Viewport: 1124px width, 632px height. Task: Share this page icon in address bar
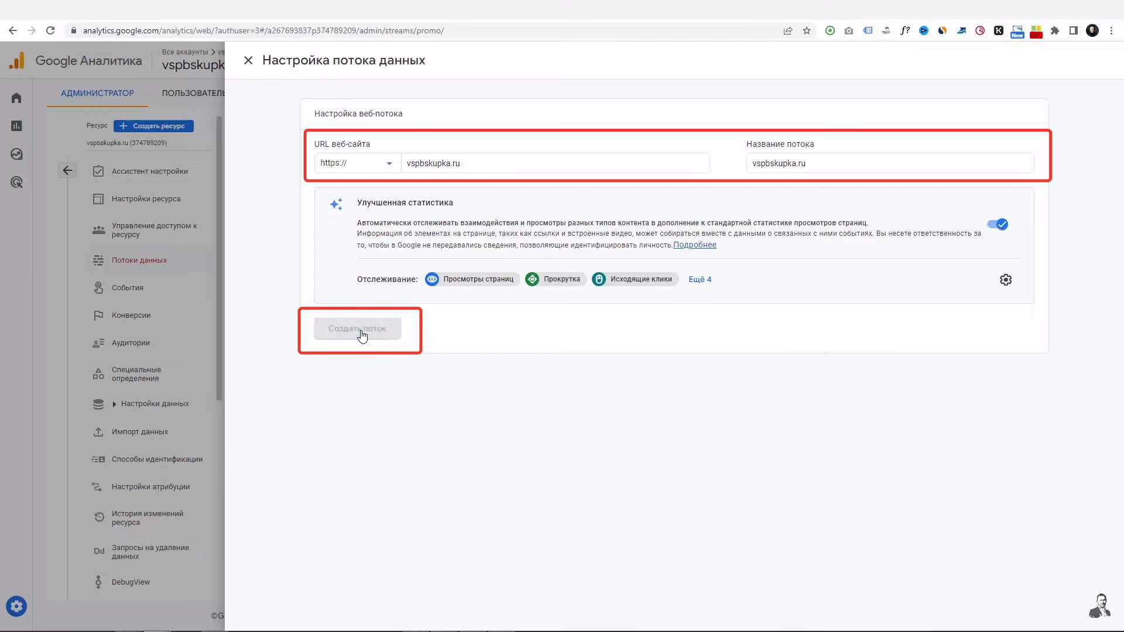(788, 30)
